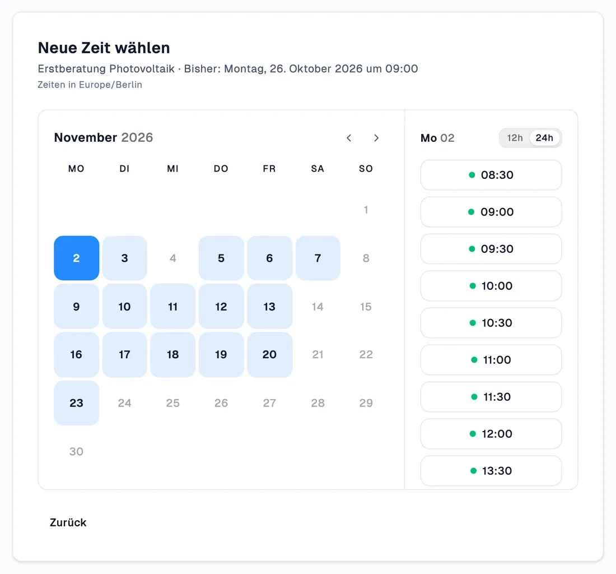Click the 'Mo 02' selected day label

[x=437, y=138]
